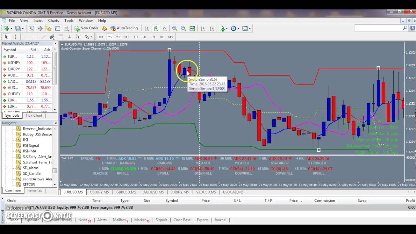Open the Strategy Tester icon
Image resolution: width=416 pixels, height=234 pixels.
coord(66,28)
